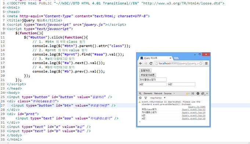Clear the console with the circle-slash icon

click(x=140, y=98)
